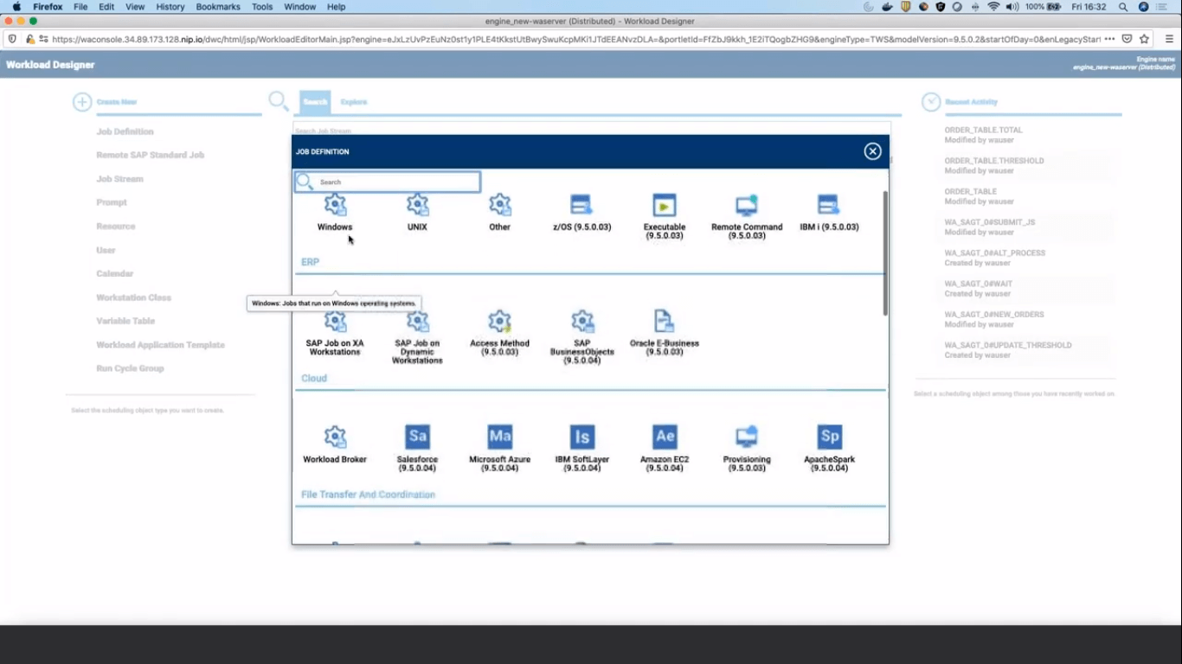This screenshot has width=1182, height=664.
Task: Select the Windows job definition icon
Action: tap(335, 207)
